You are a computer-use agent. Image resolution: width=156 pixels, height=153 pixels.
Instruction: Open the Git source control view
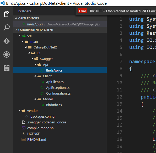pos(7,41)
